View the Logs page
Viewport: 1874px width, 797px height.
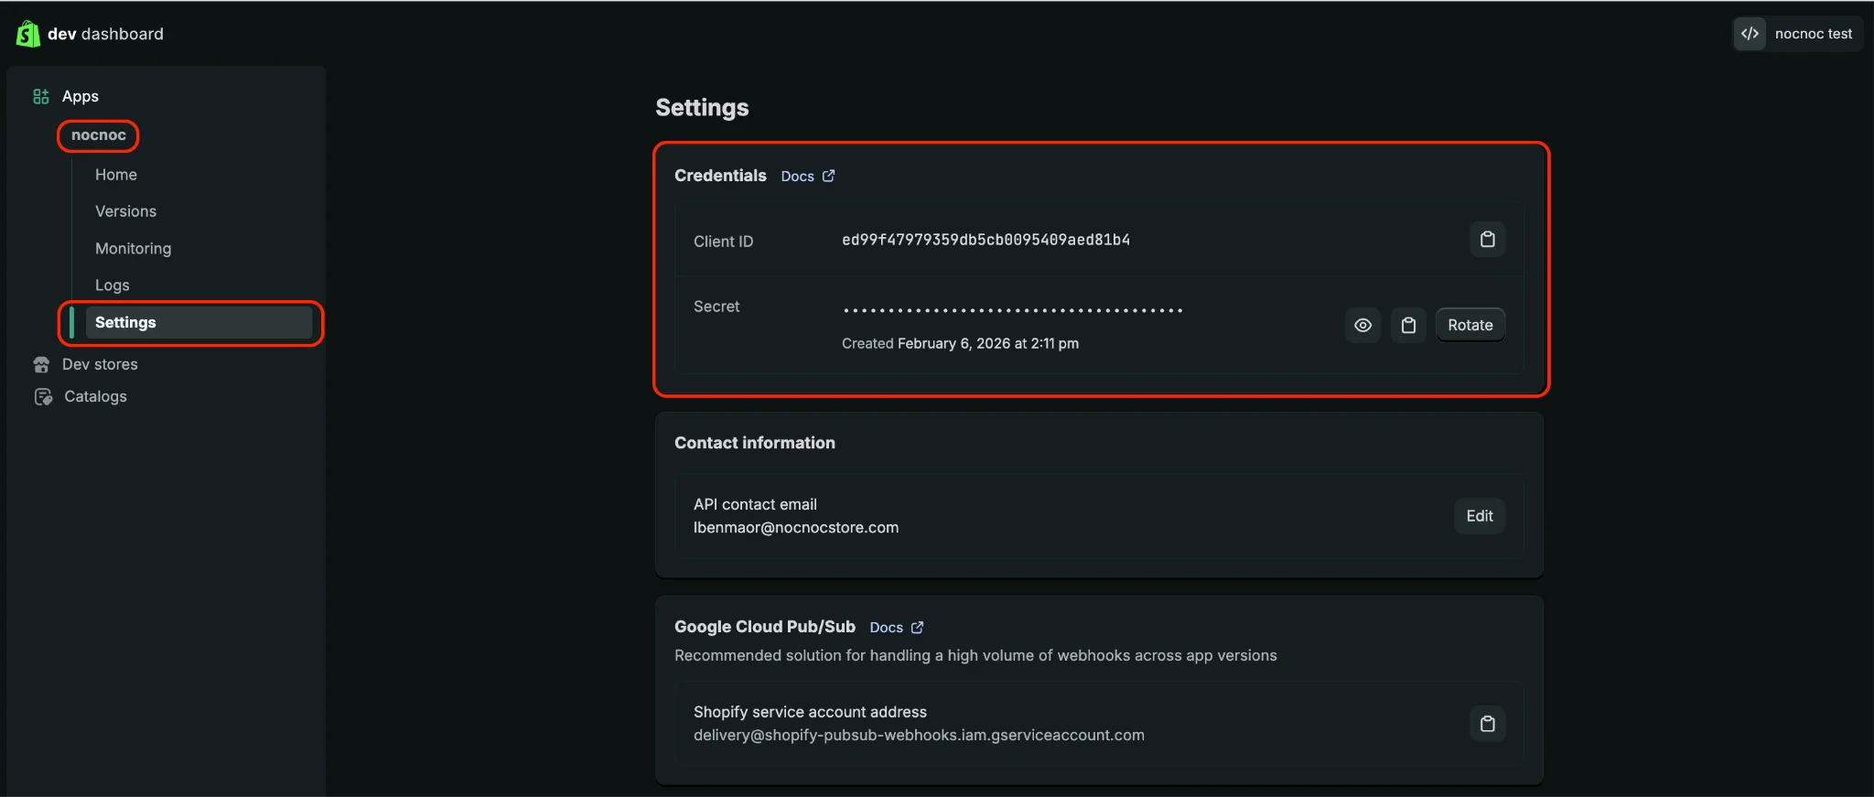[x=112, y=285]
